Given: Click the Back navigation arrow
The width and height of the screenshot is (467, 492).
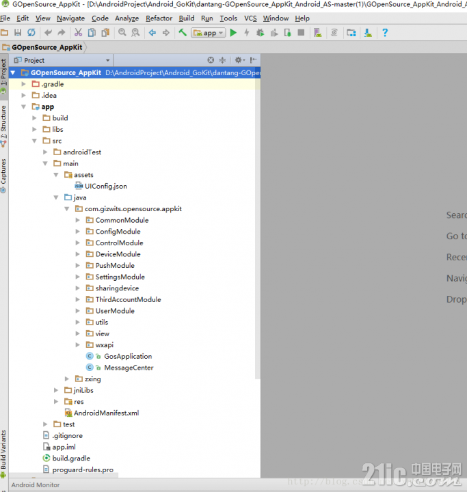Looking at the screenshot, I should click(152, 33).
